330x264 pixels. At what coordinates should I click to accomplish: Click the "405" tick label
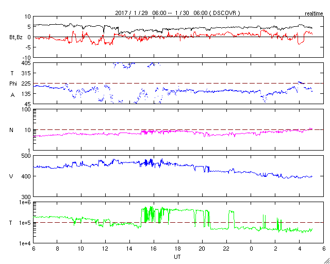26,63
